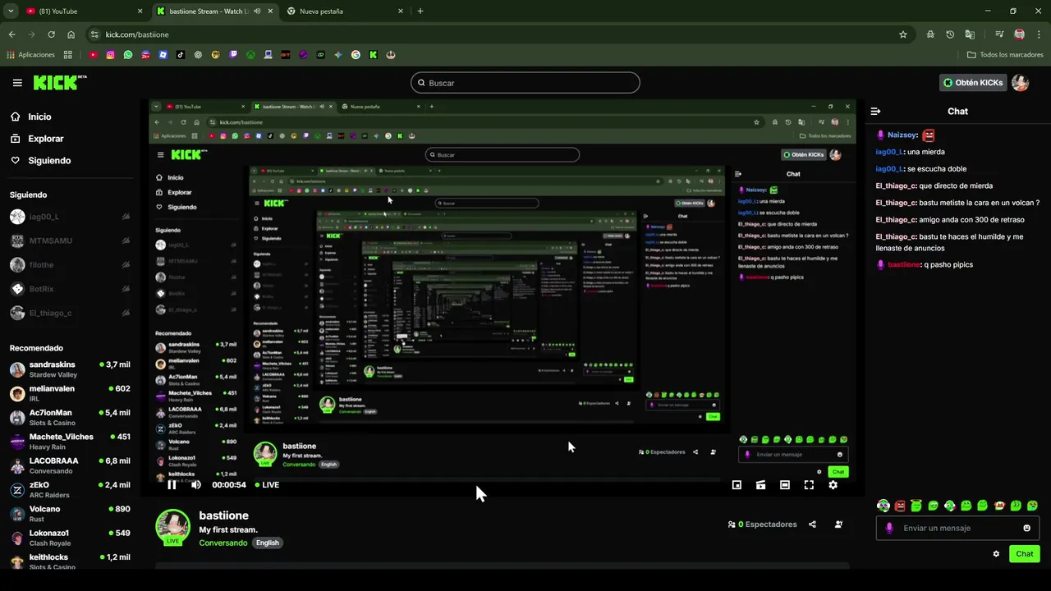Open the Kick hamburger sidebar menu
Image resolution: width=1051 pixels, height=591 pixels.
tap(17, 83)
